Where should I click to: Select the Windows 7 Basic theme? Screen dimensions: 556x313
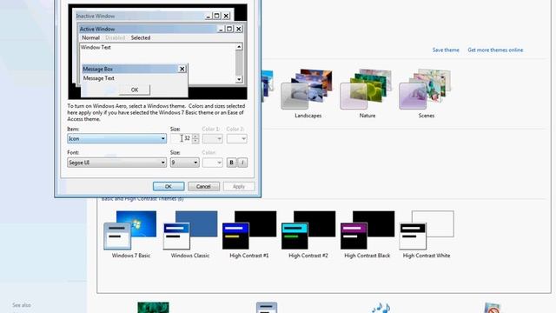click(130, 234)
